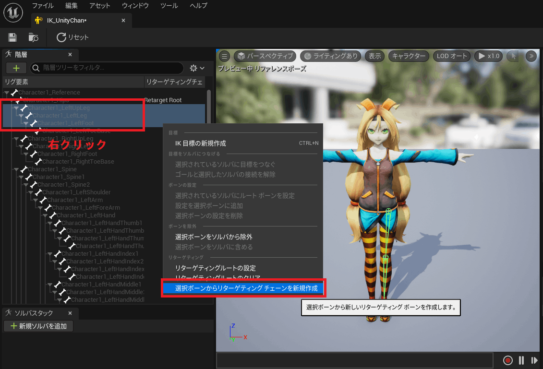Viewport: 543px width, 369px height.
Task: Collapse the Character1_Spine1 node
Action: point(21,177)
